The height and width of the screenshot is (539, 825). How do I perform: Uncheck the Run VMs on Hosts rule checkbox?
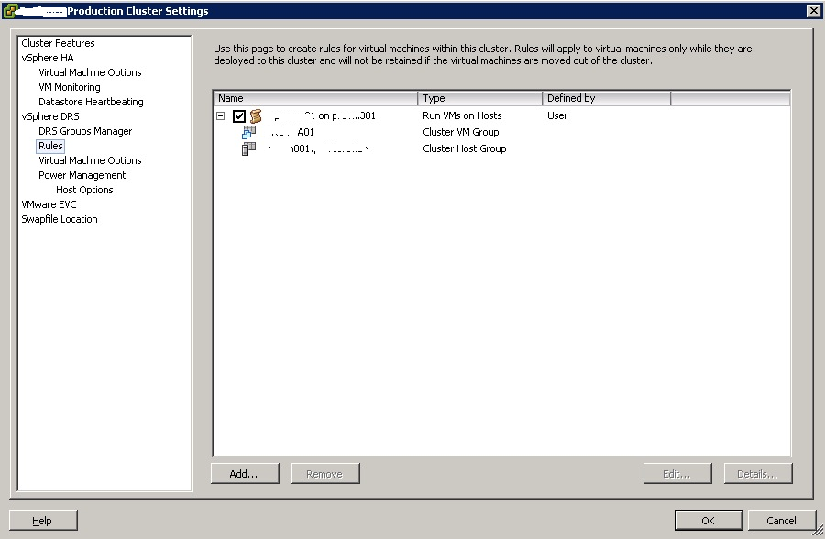tap(239, 115)
